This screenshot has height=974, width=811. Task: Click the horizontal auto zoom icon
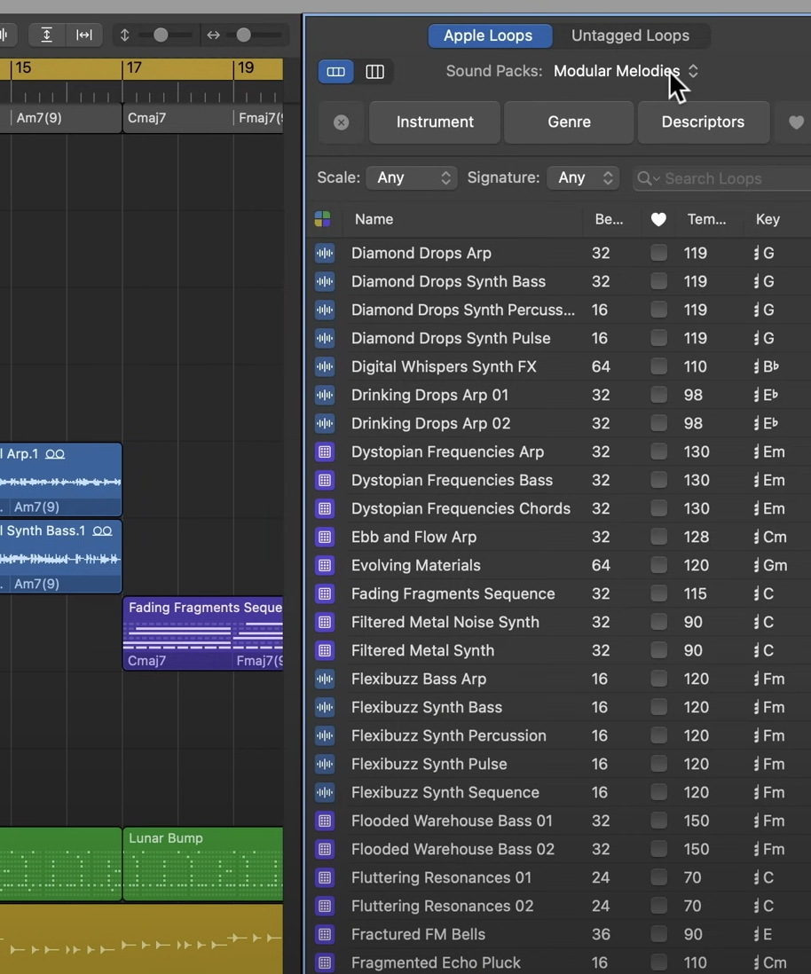point(84,35)
